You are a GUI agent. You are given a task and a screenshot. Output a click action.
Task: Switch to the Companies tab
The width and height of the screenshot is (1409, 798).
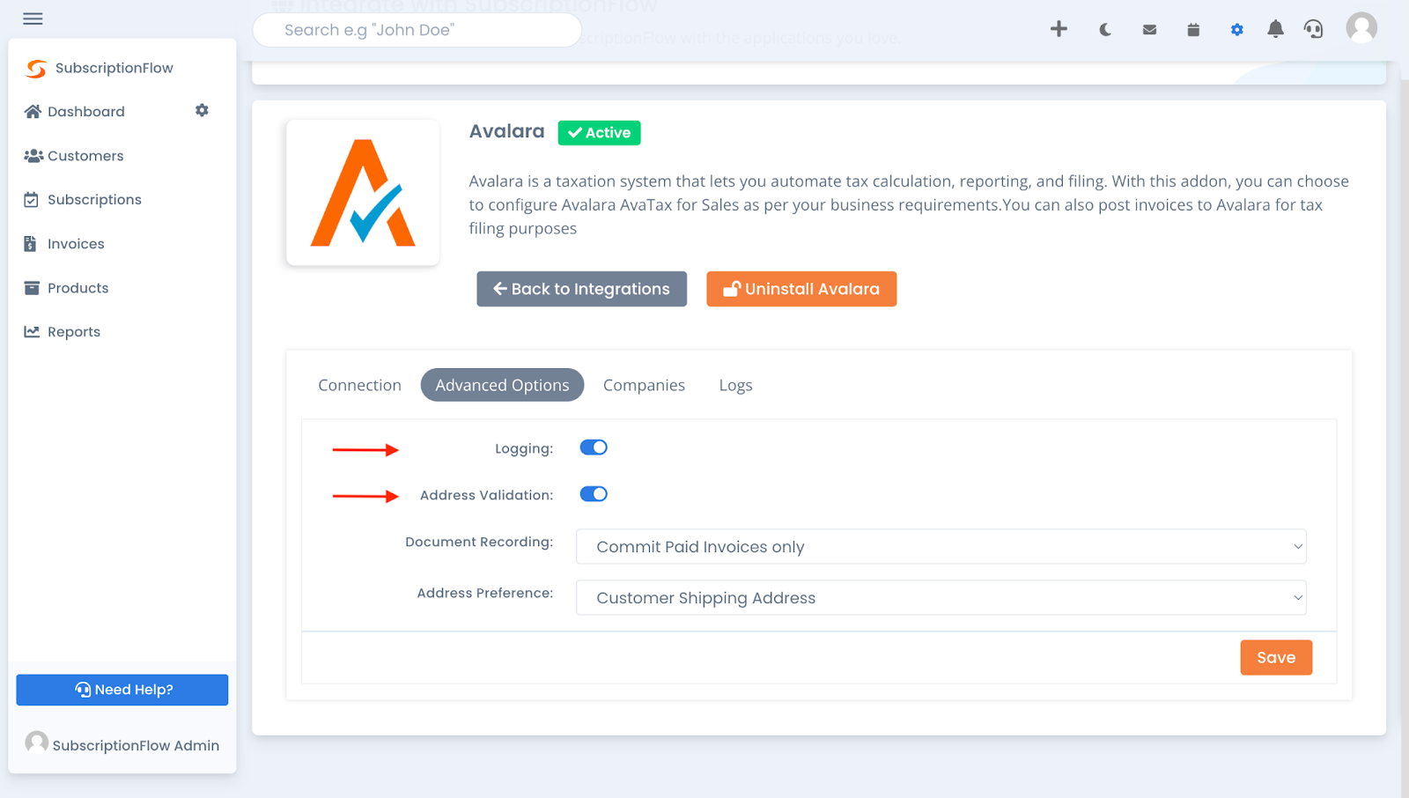point(644,385)
